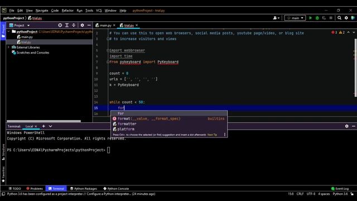Click Next Tip link in completion popup

212,135
